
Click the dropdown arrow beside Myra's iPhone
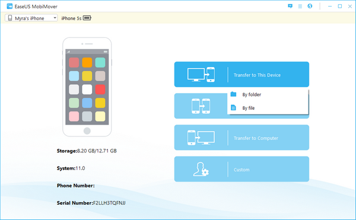55,18
